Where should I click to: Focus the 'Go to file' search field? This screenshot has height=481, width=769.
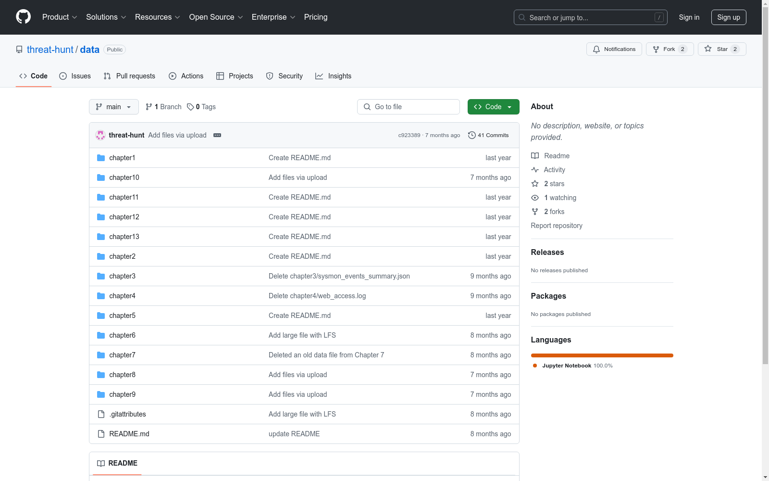pos(409,107)
